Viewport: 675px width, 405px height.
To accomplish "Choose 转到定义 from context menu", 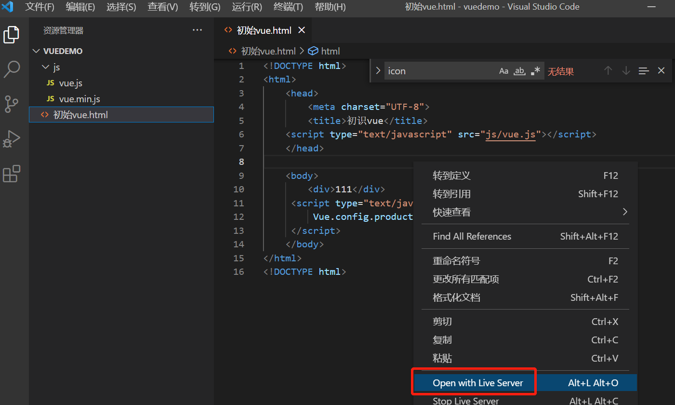I will click(526, 175).
